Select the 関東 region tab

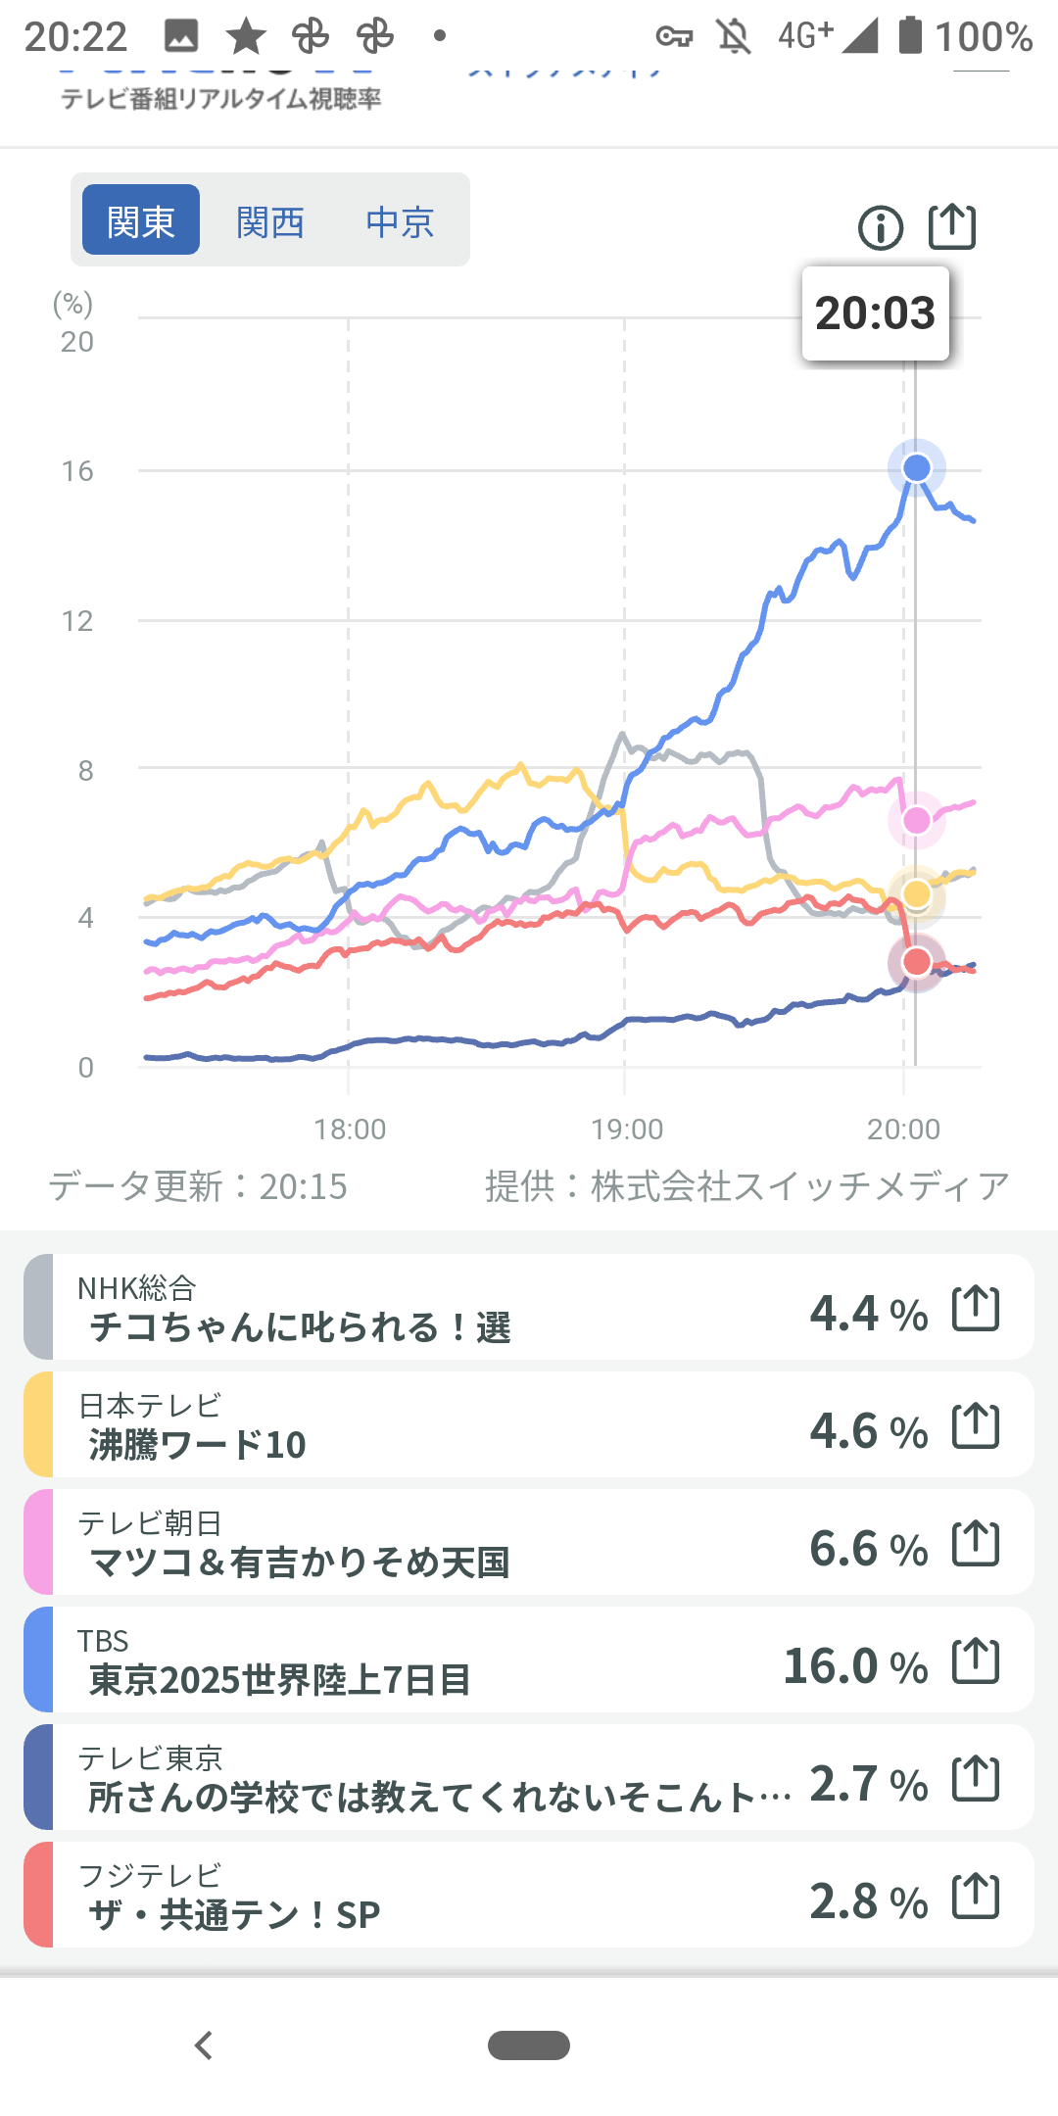click(x=141, y=220)
